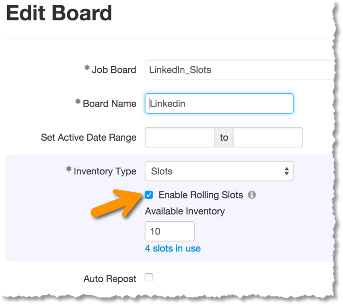
Task: Click the Auto Repost label
Action: pyautogui.click(x=109, y=278)
